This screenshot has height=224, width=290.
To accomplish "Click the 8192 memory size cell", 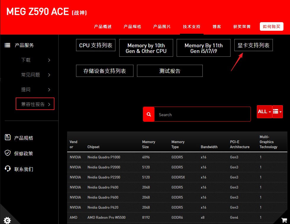I will coord(146,217).
